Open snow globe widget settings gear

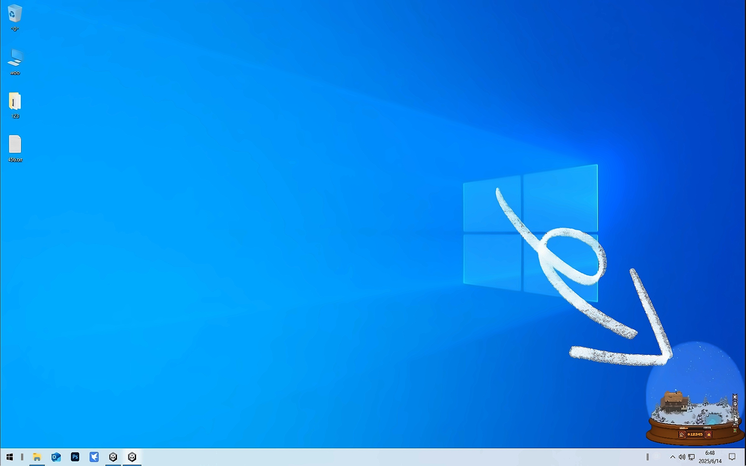(735, 404)
